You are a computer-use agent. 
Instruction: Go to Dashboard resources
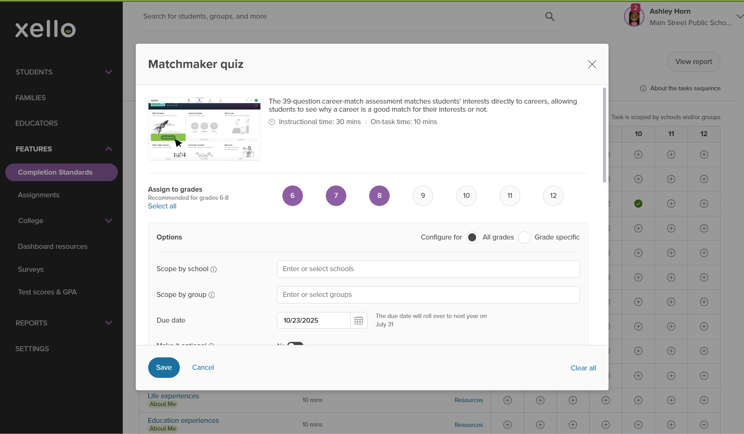(53, 246)
